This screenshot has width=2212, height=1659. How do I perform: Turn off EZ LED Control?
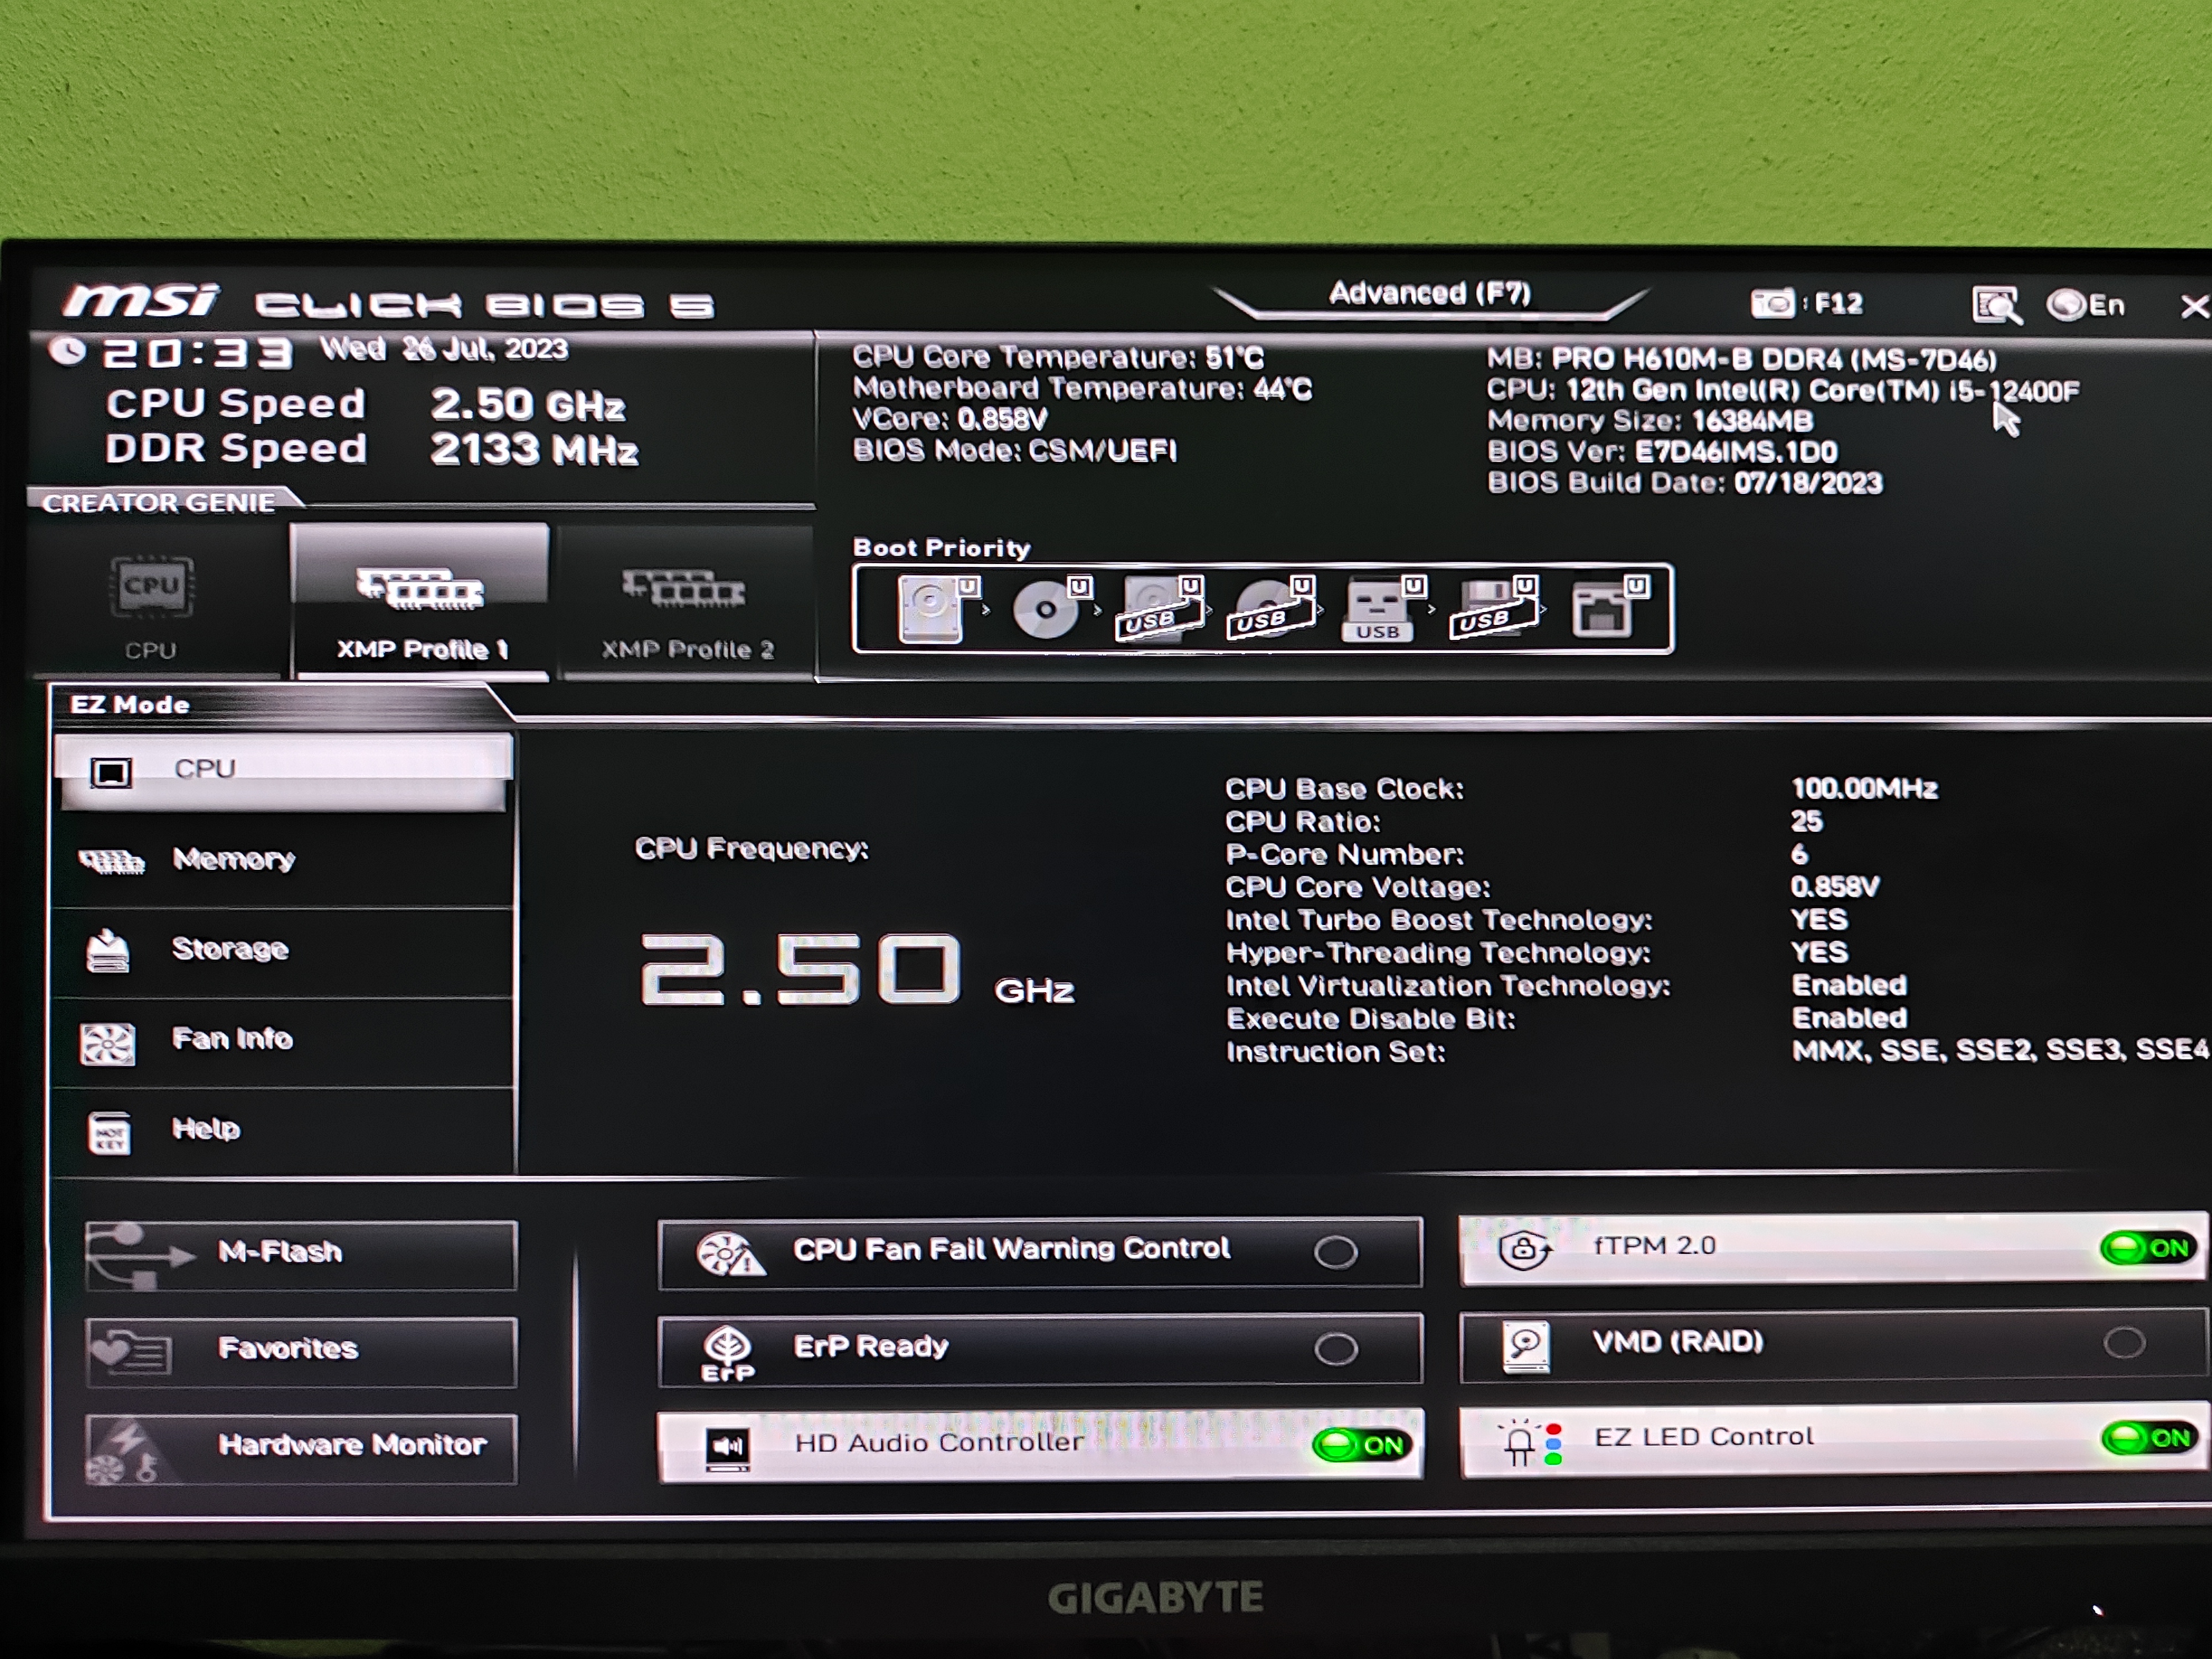[2149, 1439]
